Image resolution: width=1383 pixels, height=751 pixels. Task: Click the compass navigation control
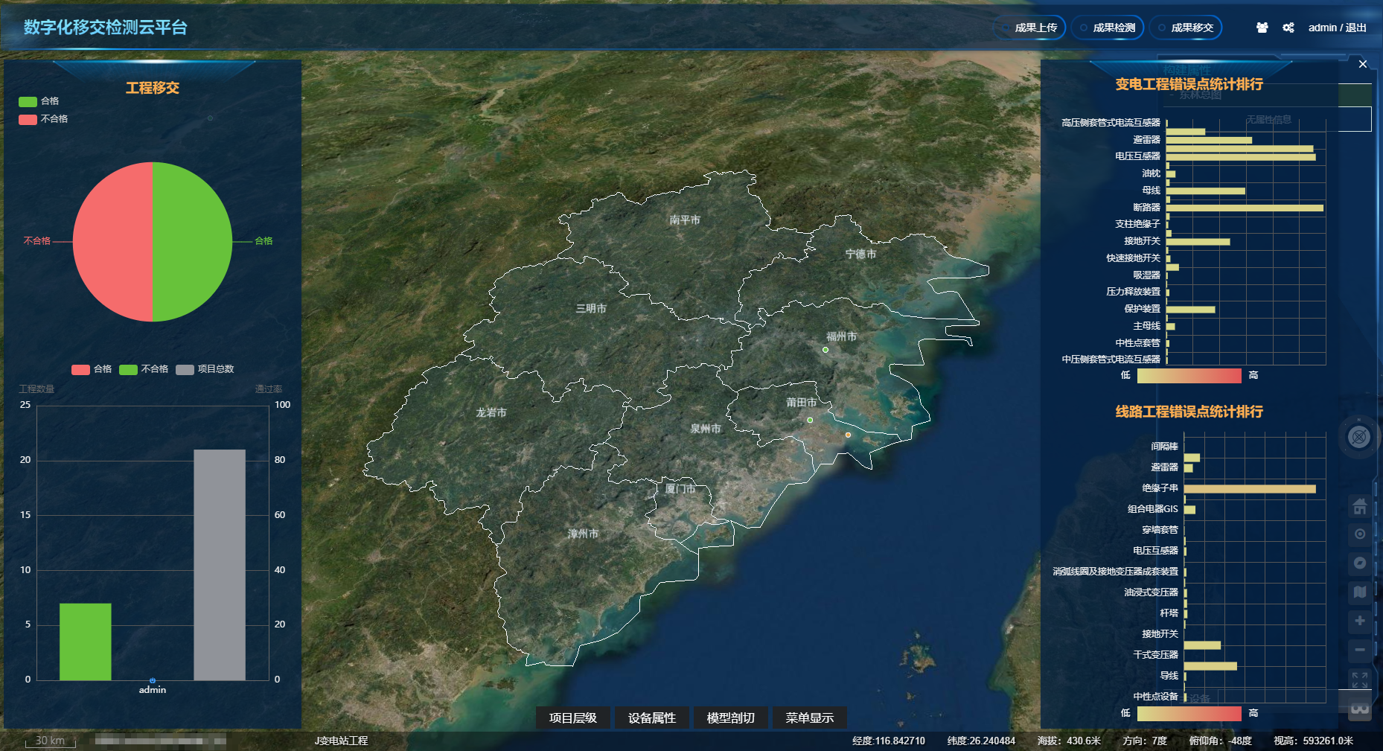point(1358,437)
